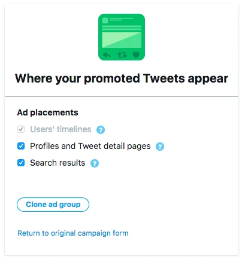Follow the Return to original campaign form link

coord(73,233)
